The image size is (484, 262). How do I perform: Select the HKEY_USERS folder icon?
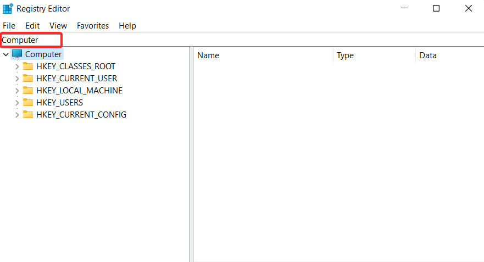pyautogui.click(x=28, y=103)
